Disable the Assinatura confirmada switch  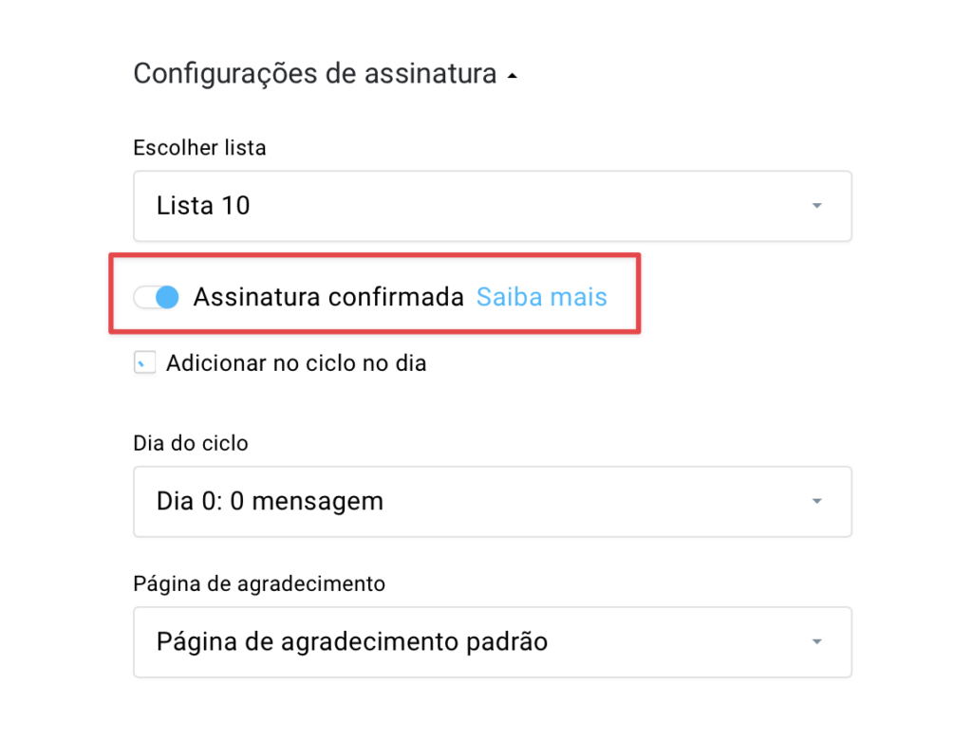(x=157, y=298)
